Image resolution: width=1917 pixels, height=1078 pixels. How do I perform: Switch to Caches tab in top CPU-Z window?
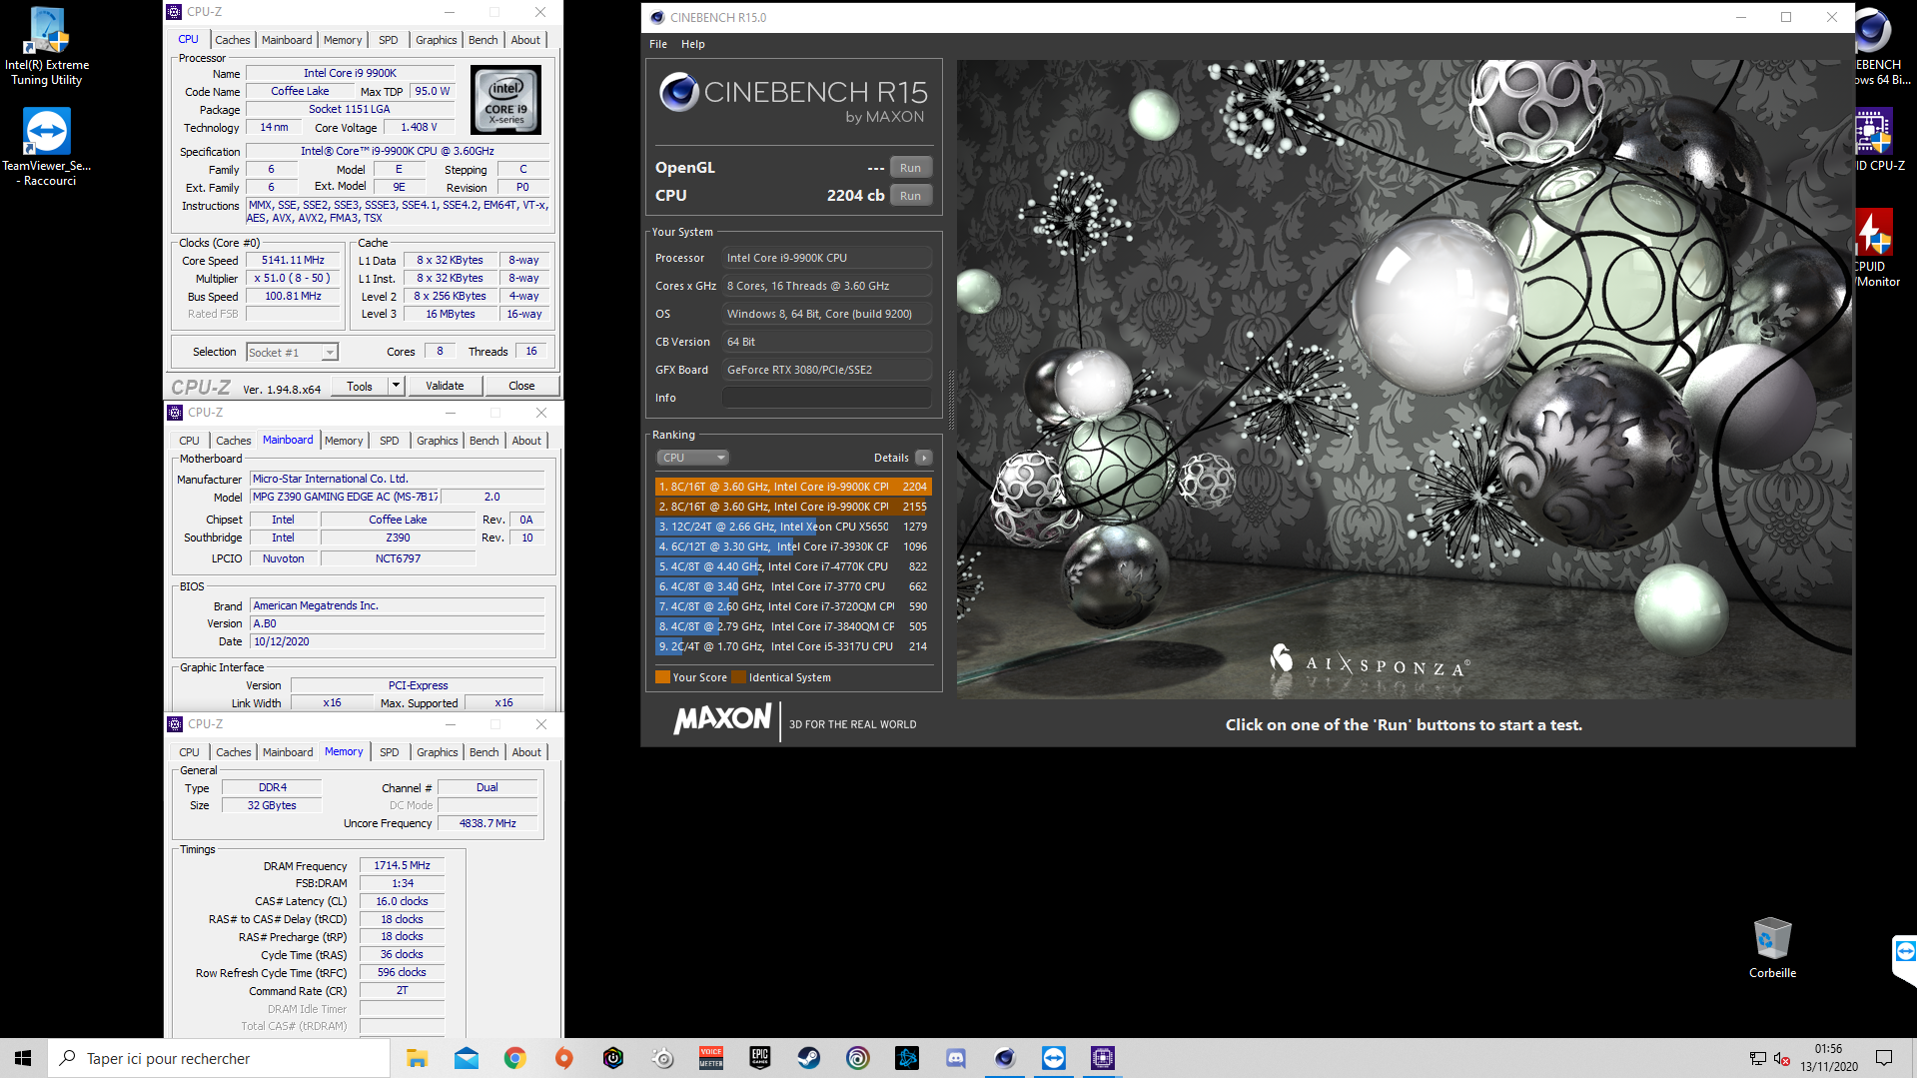click(x=233, y=40)
